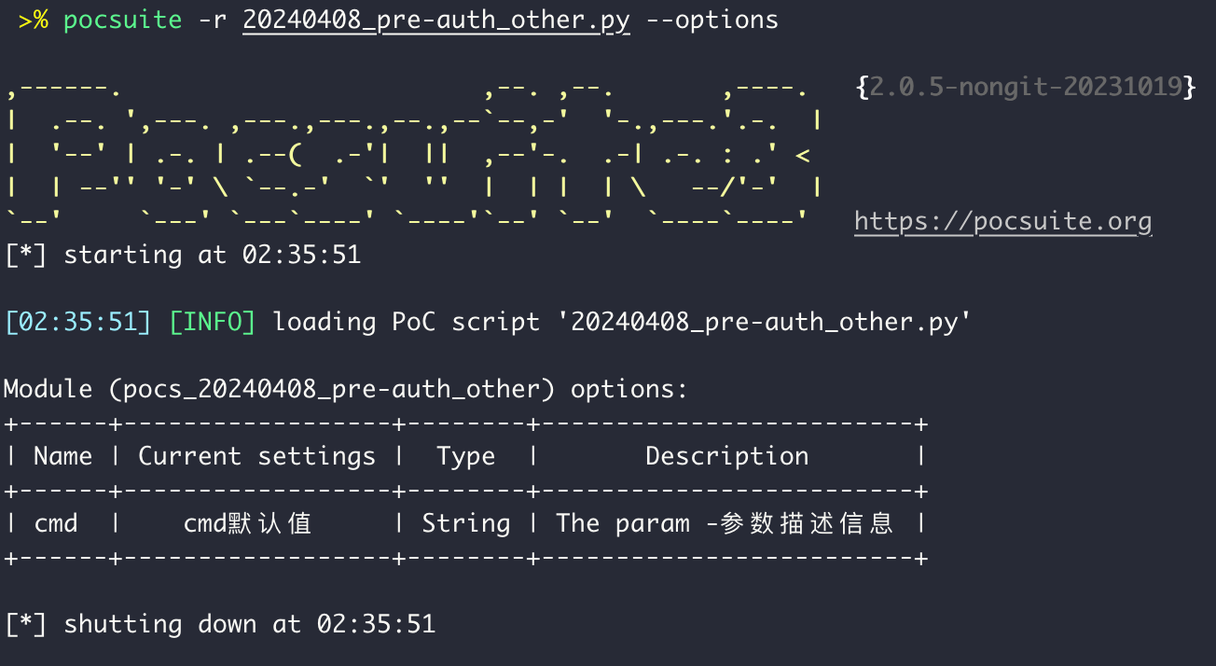Image resolution: width=1216 pixels, height=666 pixels.
Task: Click the "starting at 02:35:51" line
Action: tap(212, 255)
